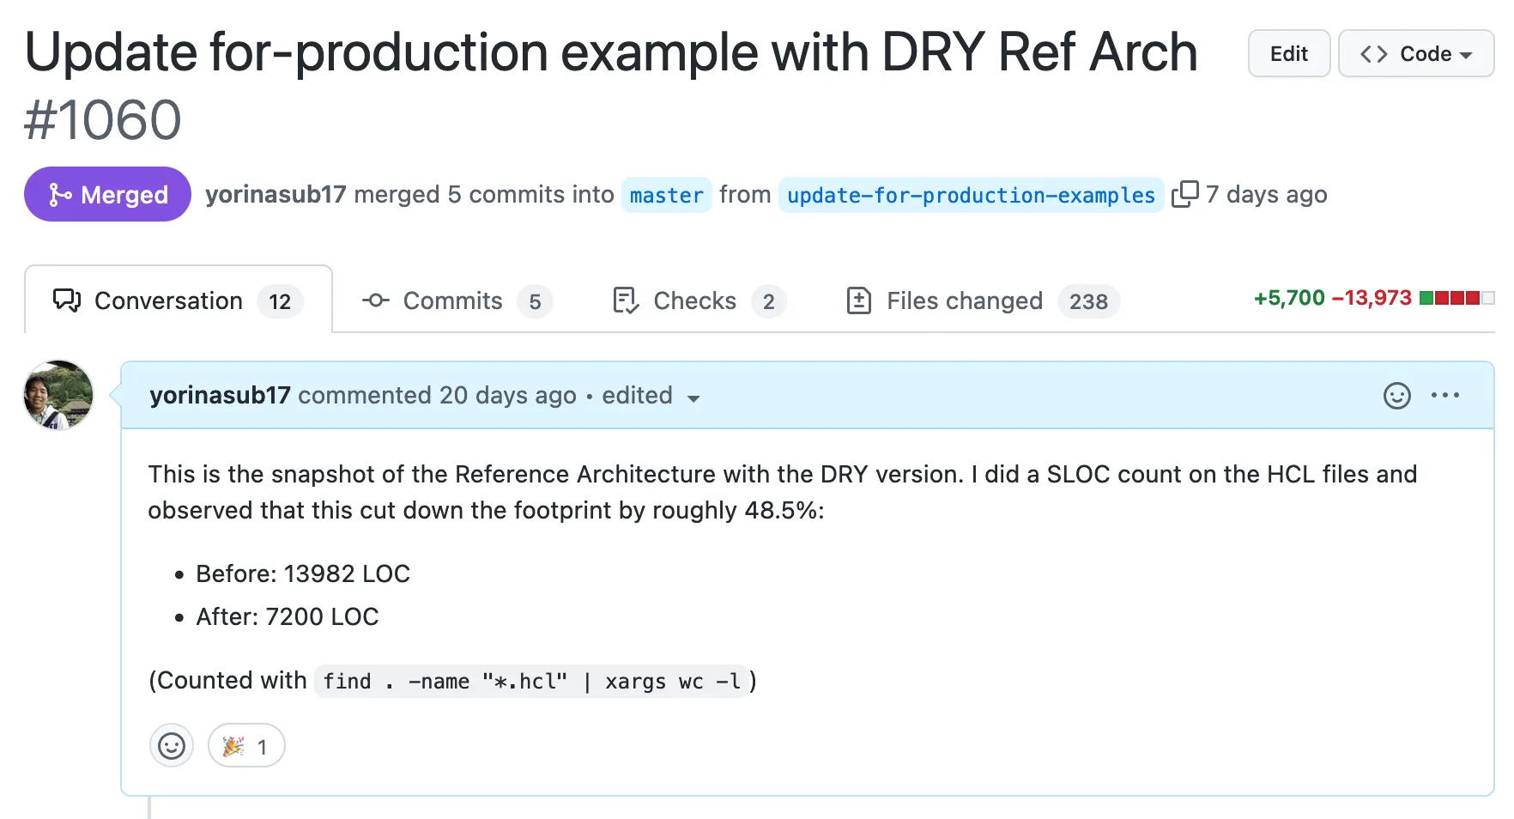Open the master branch link

pyautogui.click(x=667, y=195)
